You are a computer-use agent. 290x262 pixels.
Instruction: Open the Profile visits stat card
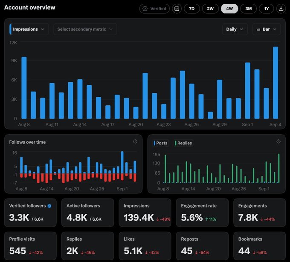30,246
